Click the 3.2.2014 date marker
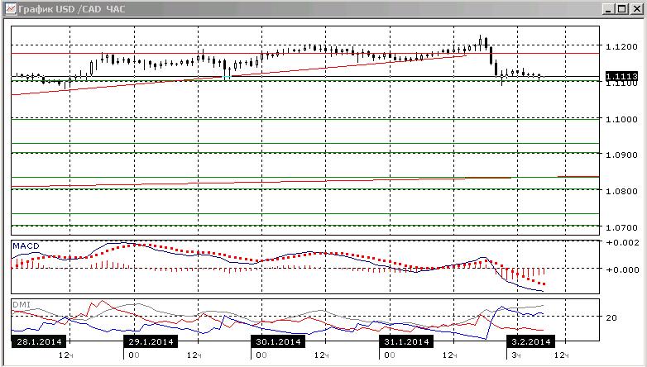The width and height of the screenshot is (647, 367). click(x=530, y=342)
